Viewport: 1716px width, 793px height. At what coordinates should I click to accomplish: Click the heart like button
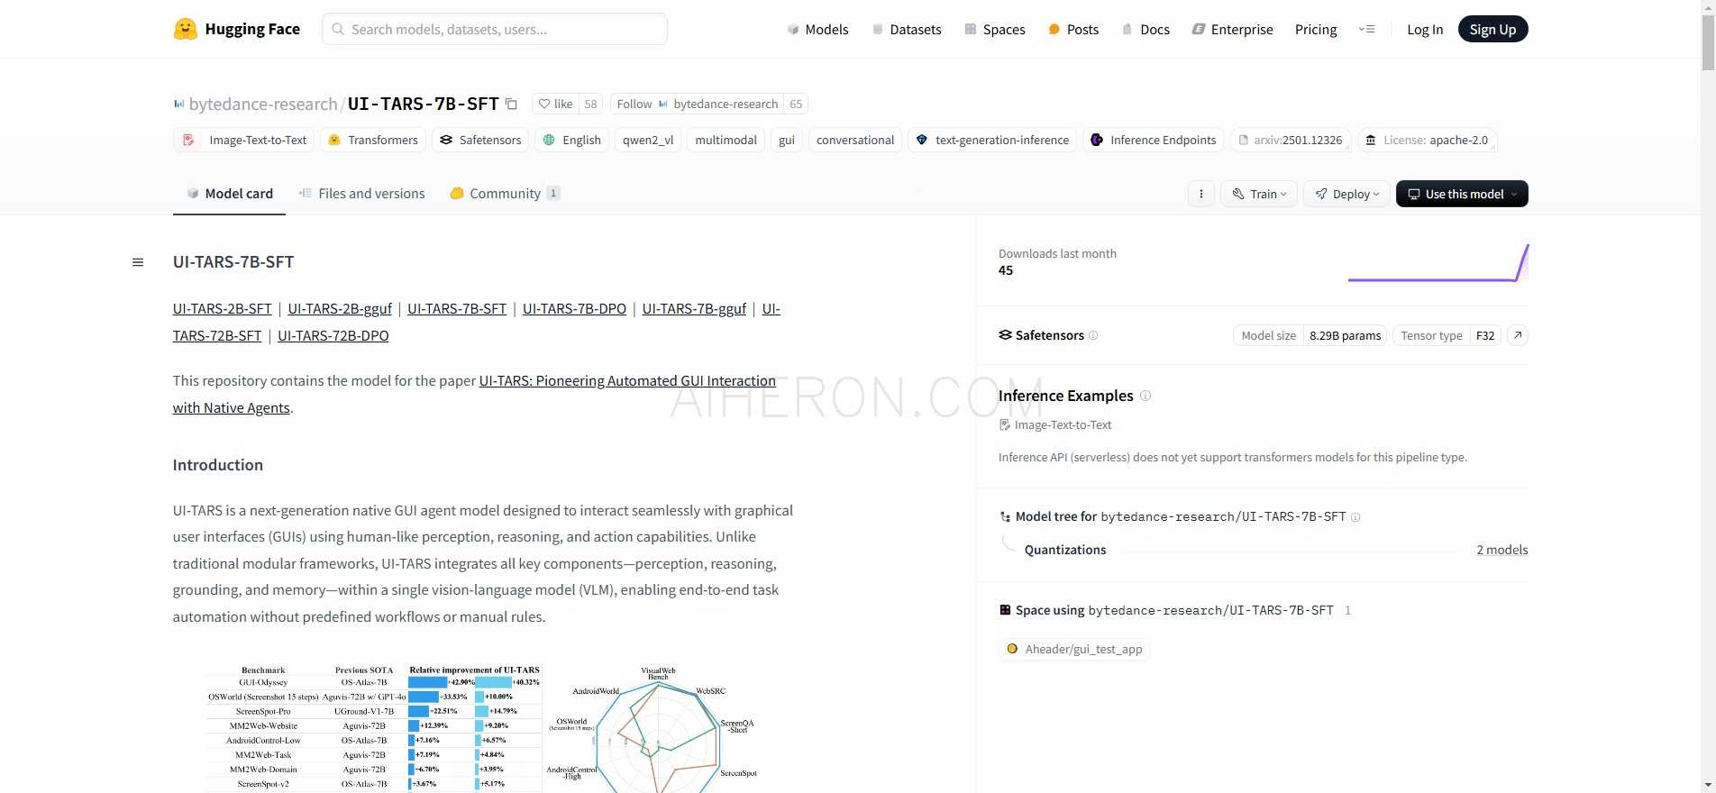click(x=555, y=104)
